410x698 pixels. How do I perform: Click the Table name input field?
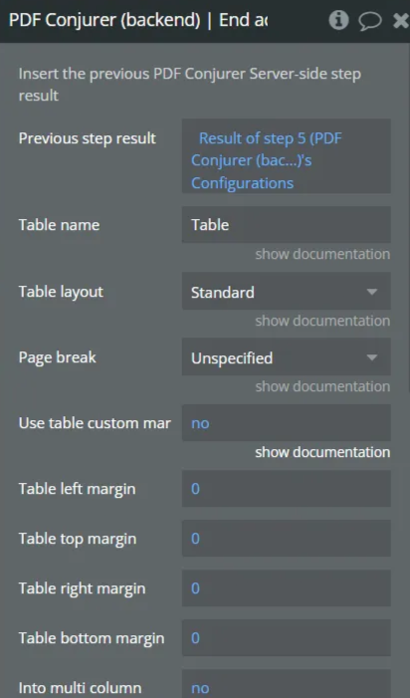tap(287, 224)
